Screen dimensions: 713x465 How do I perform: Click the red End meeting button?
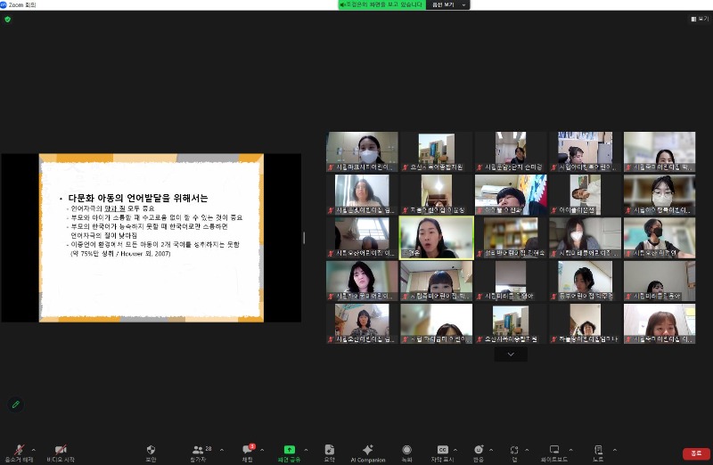696,453
